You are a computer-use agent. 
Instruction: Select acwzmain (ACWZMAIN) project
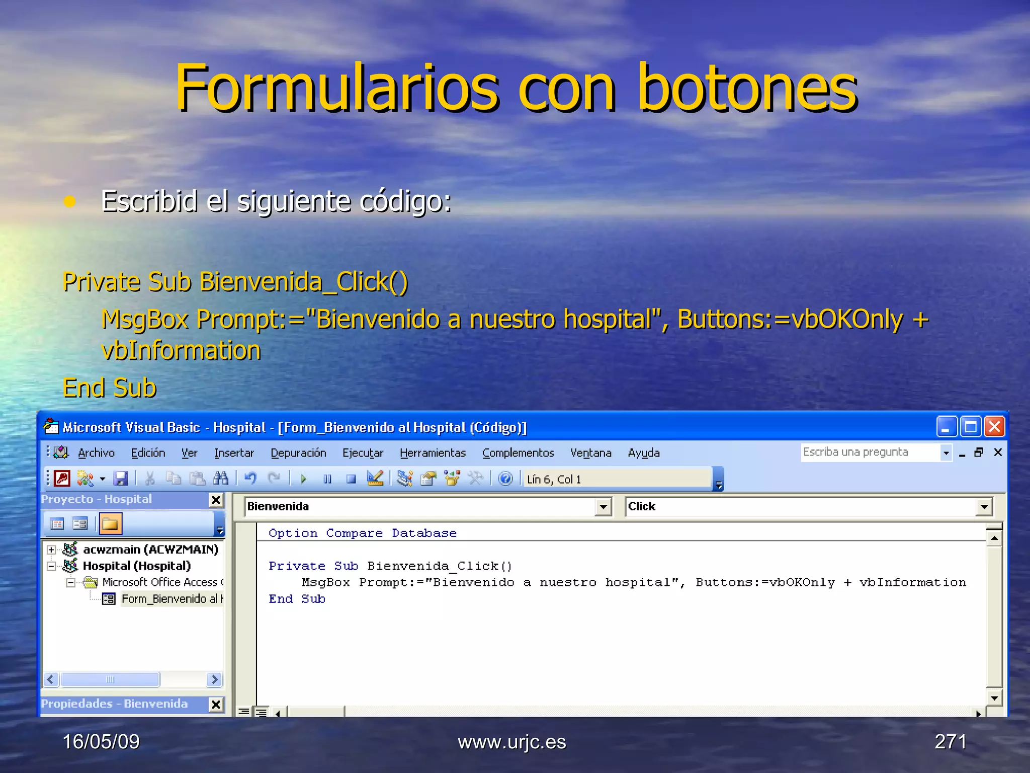[150, 549]
